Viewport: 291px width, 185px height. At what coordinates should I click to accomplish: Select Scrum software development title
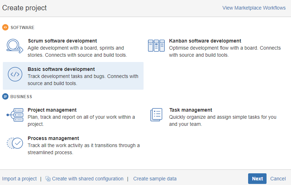62,41
